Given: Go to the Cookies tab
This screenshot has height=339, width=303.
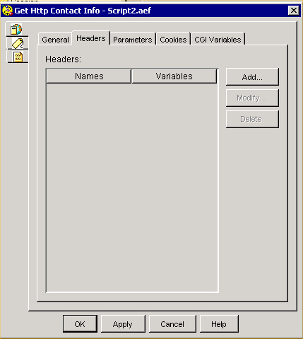Looking at the screenshot, I should (173, 40).
